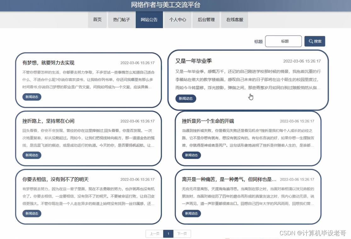The width and height of the screenshot is (351, 239).
Task: Click the date on 有梦想 card
Action: click(x=138, y=63)
